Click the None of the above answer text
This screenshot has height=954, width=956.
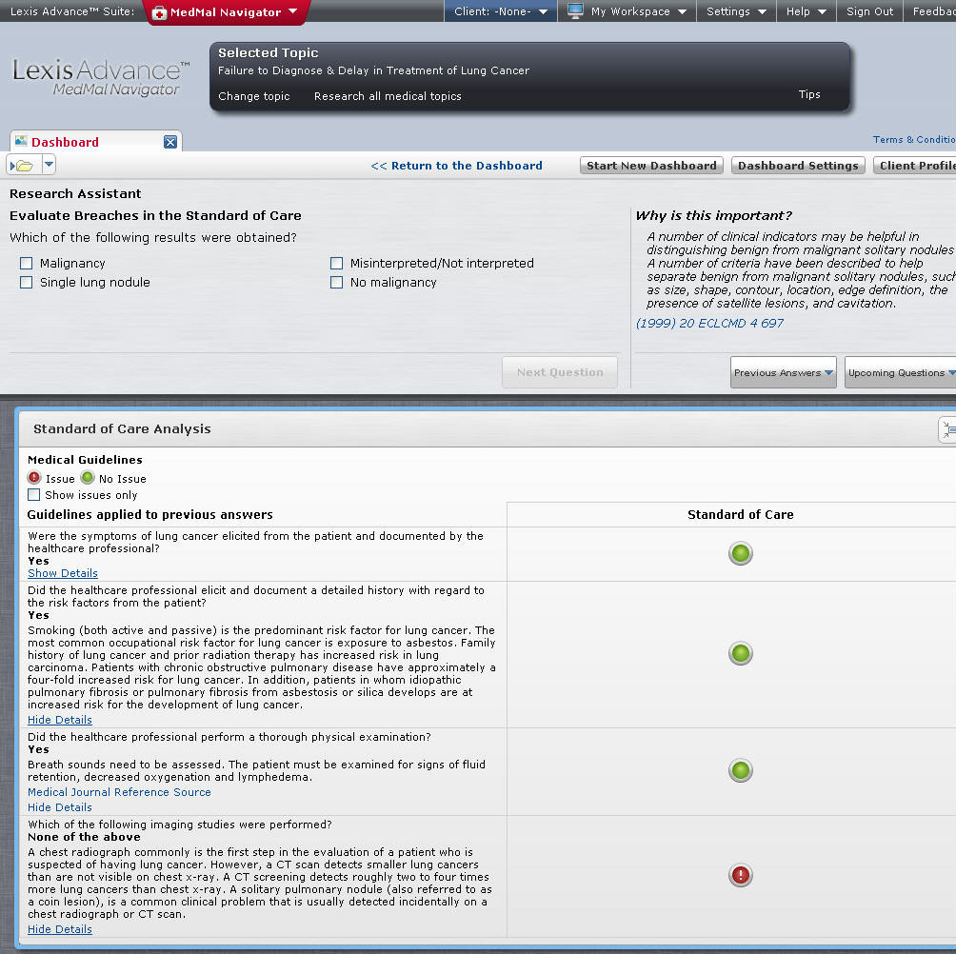(x=84, y=837)
